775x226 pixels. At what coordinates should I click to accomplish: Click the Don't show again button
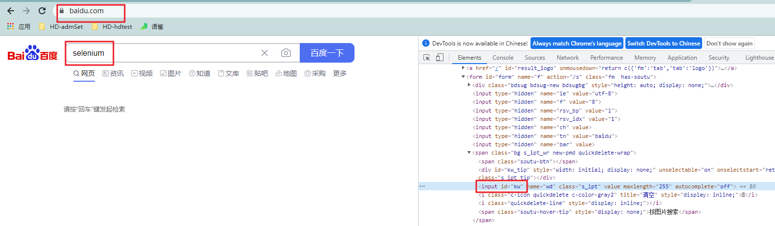click(x=730, y=43)
